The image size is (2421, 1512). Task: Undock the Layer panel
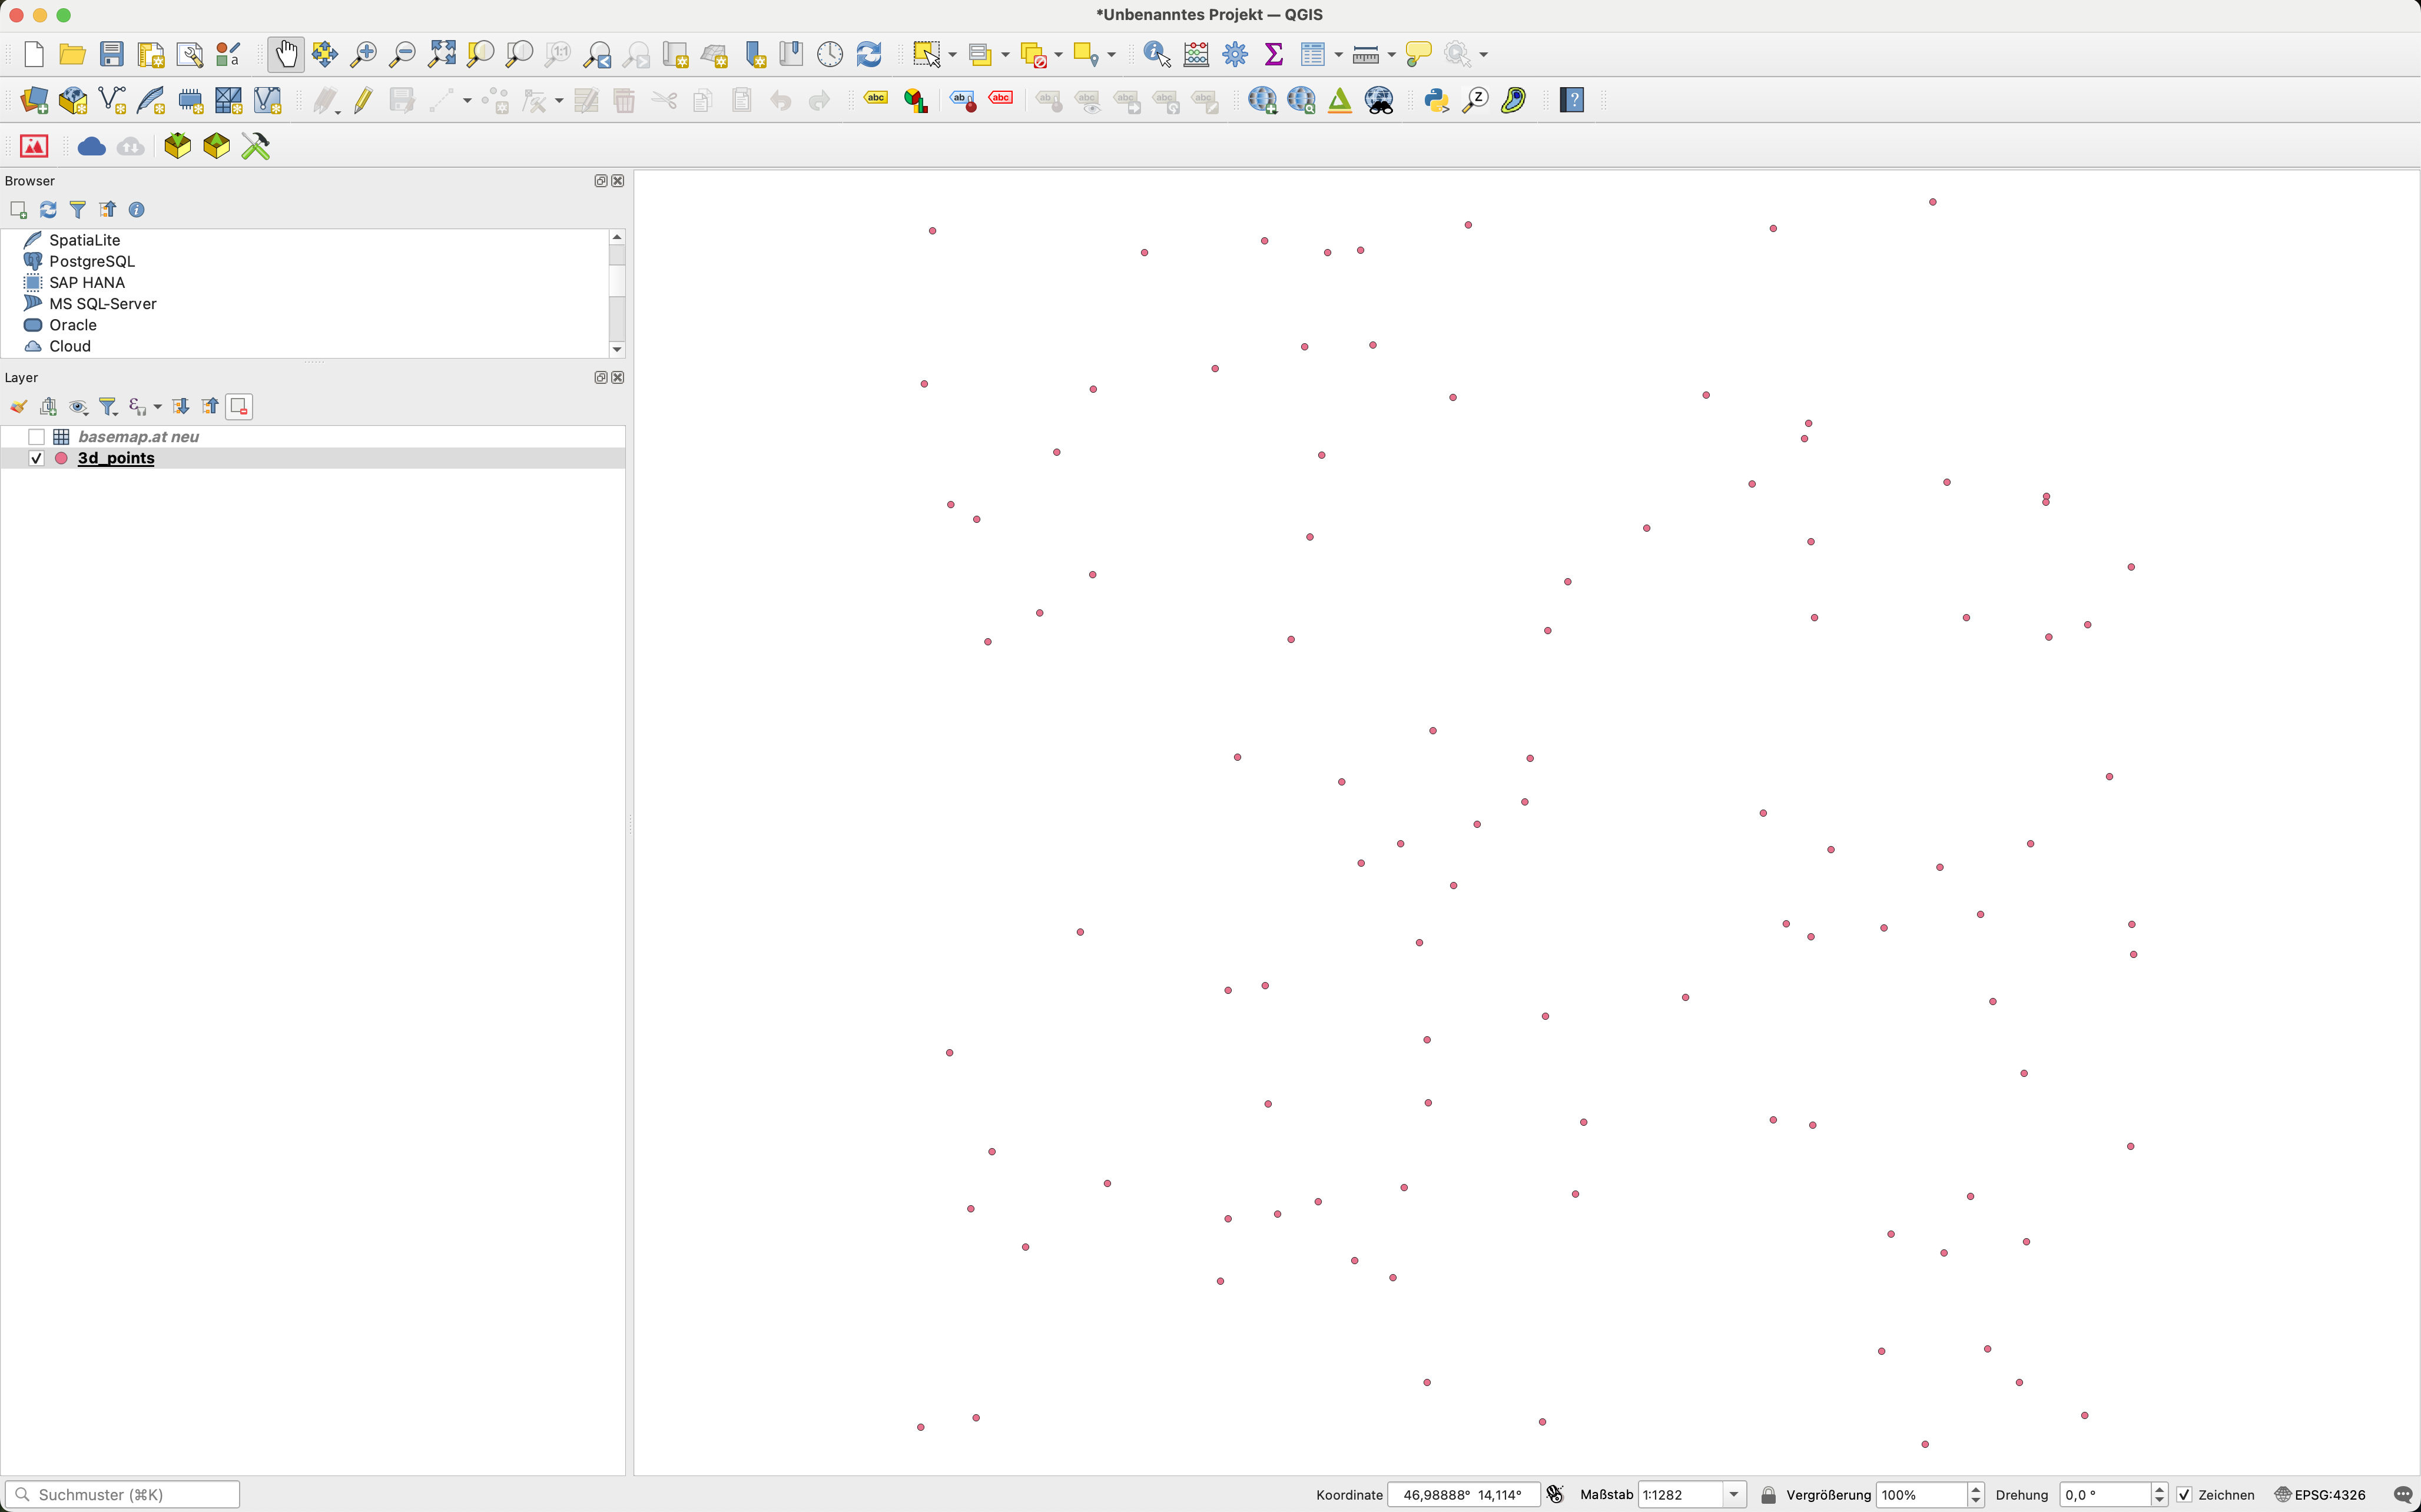601,377
